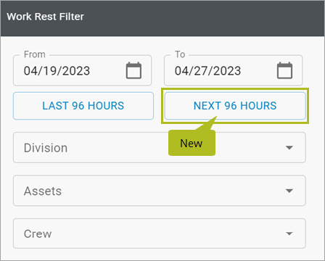
Task: Click the To date 04/27/2023 field
Action: (x=234, y=70)
